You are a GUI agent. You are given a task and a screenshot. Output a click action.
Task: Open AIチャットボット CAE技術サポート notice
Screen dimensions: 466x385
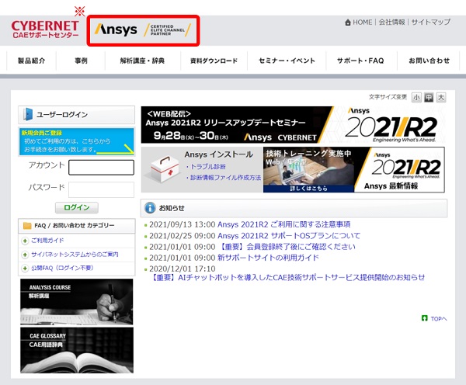pos(288,277)
